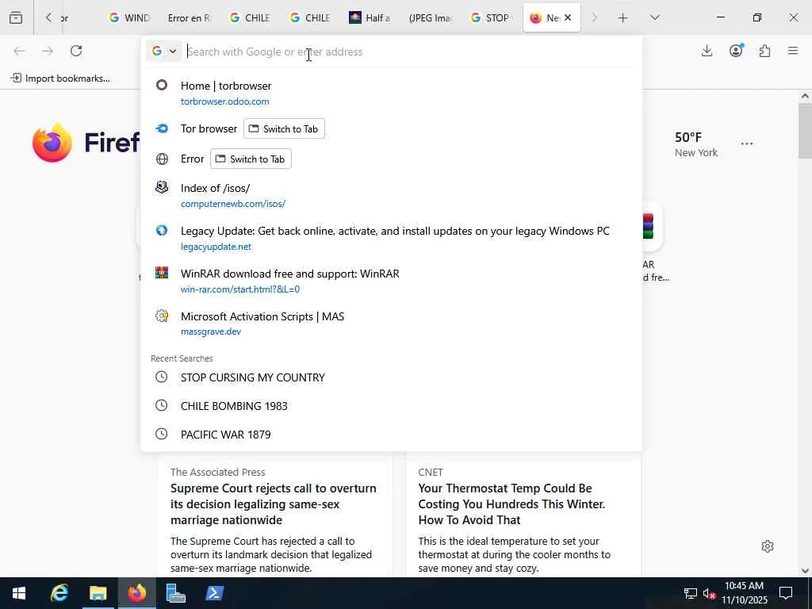
Task: Open CNET thermostat temp article
Action: pos(512,504)
